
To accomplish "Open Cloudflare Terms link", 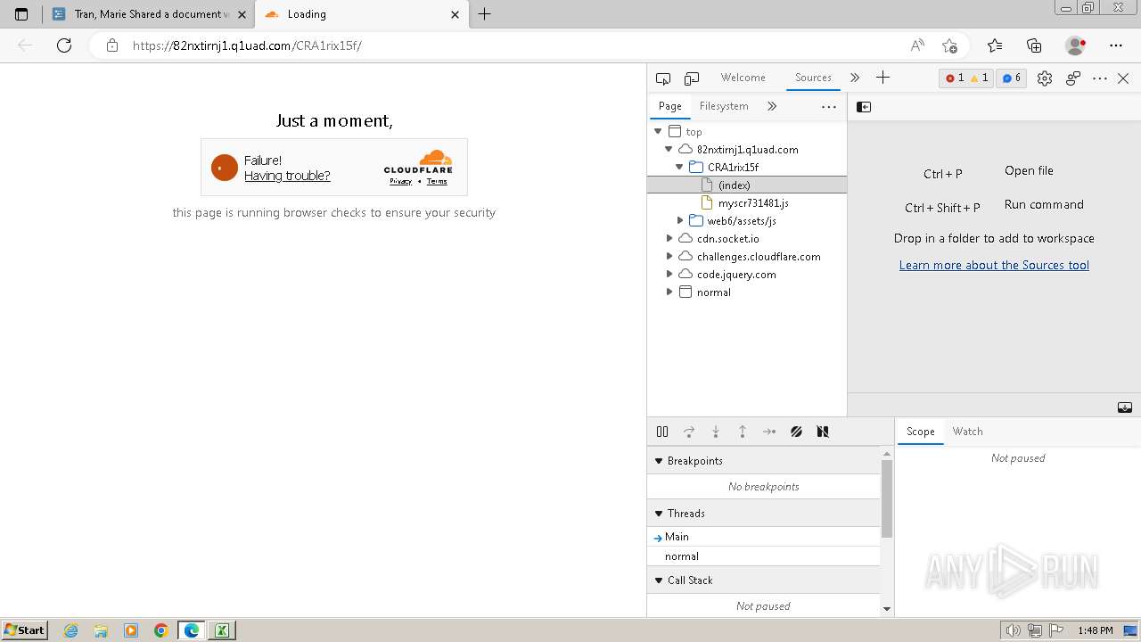I will (x=437, y=181).
